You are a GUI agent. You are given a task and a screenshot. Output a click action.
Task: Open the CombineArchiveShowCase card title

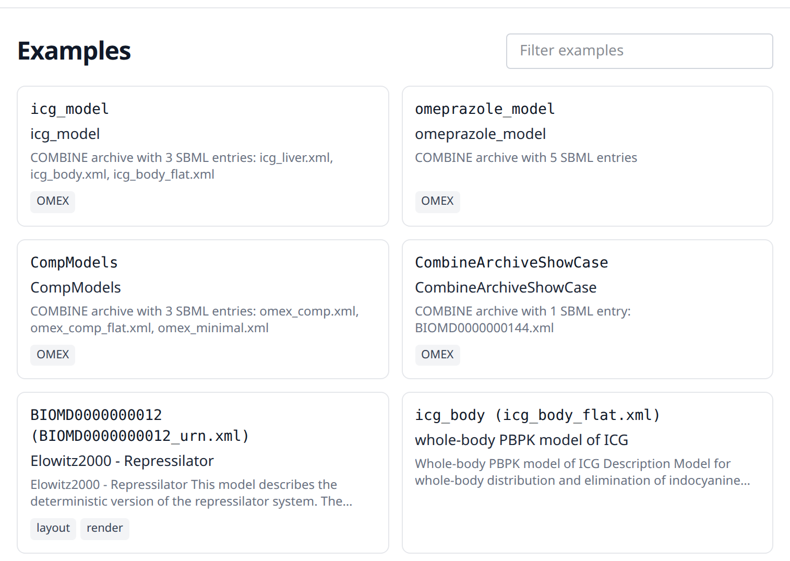click(511, 262)
